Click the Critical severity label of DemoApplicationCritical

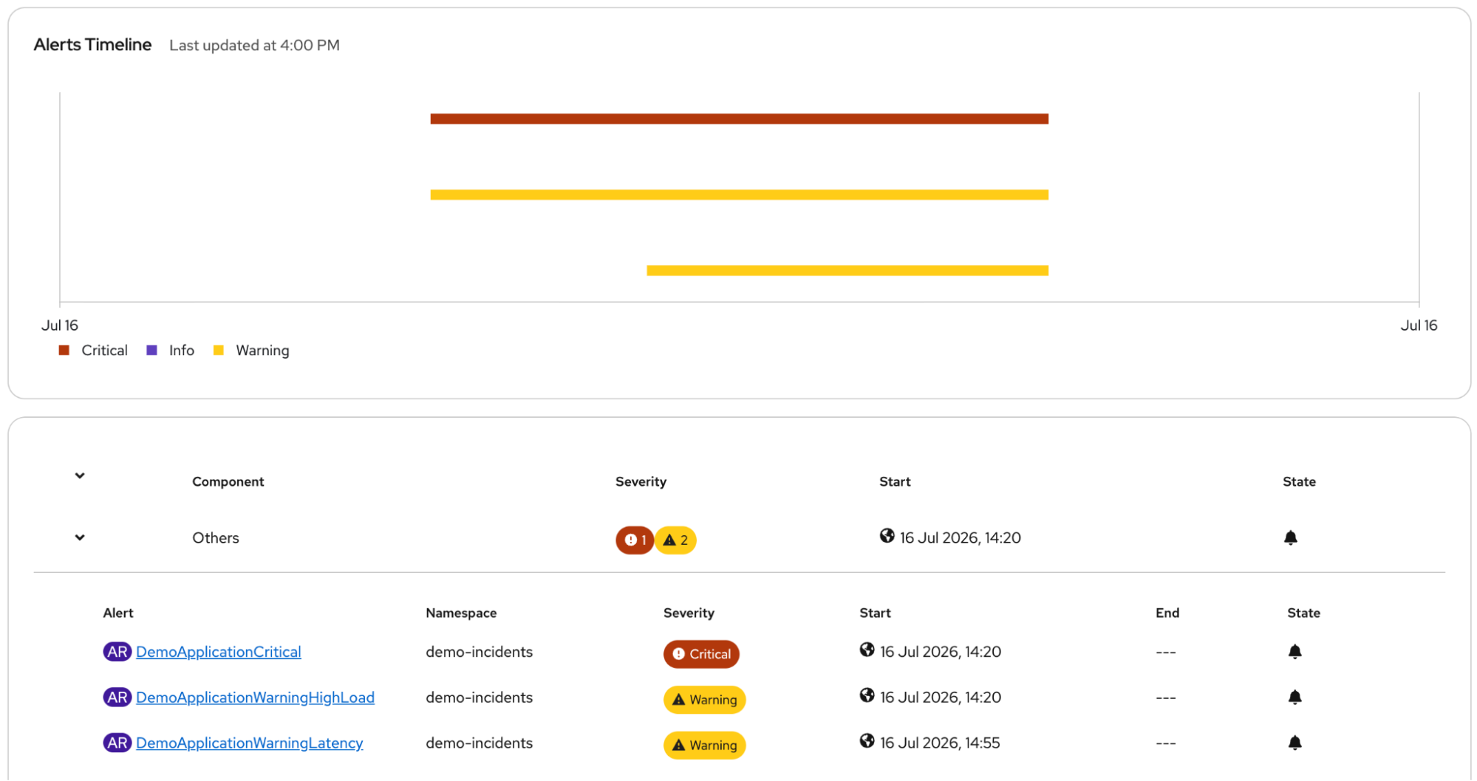pyautogui.click(x=701, y=654)
